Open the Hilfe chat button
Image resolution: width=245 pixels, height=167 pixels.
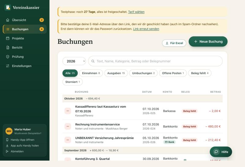point(221,152)
